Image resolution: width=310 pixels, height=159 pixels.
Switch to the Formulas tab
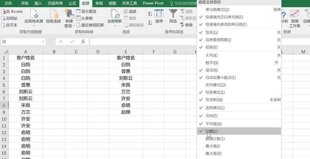pos(72,3)
